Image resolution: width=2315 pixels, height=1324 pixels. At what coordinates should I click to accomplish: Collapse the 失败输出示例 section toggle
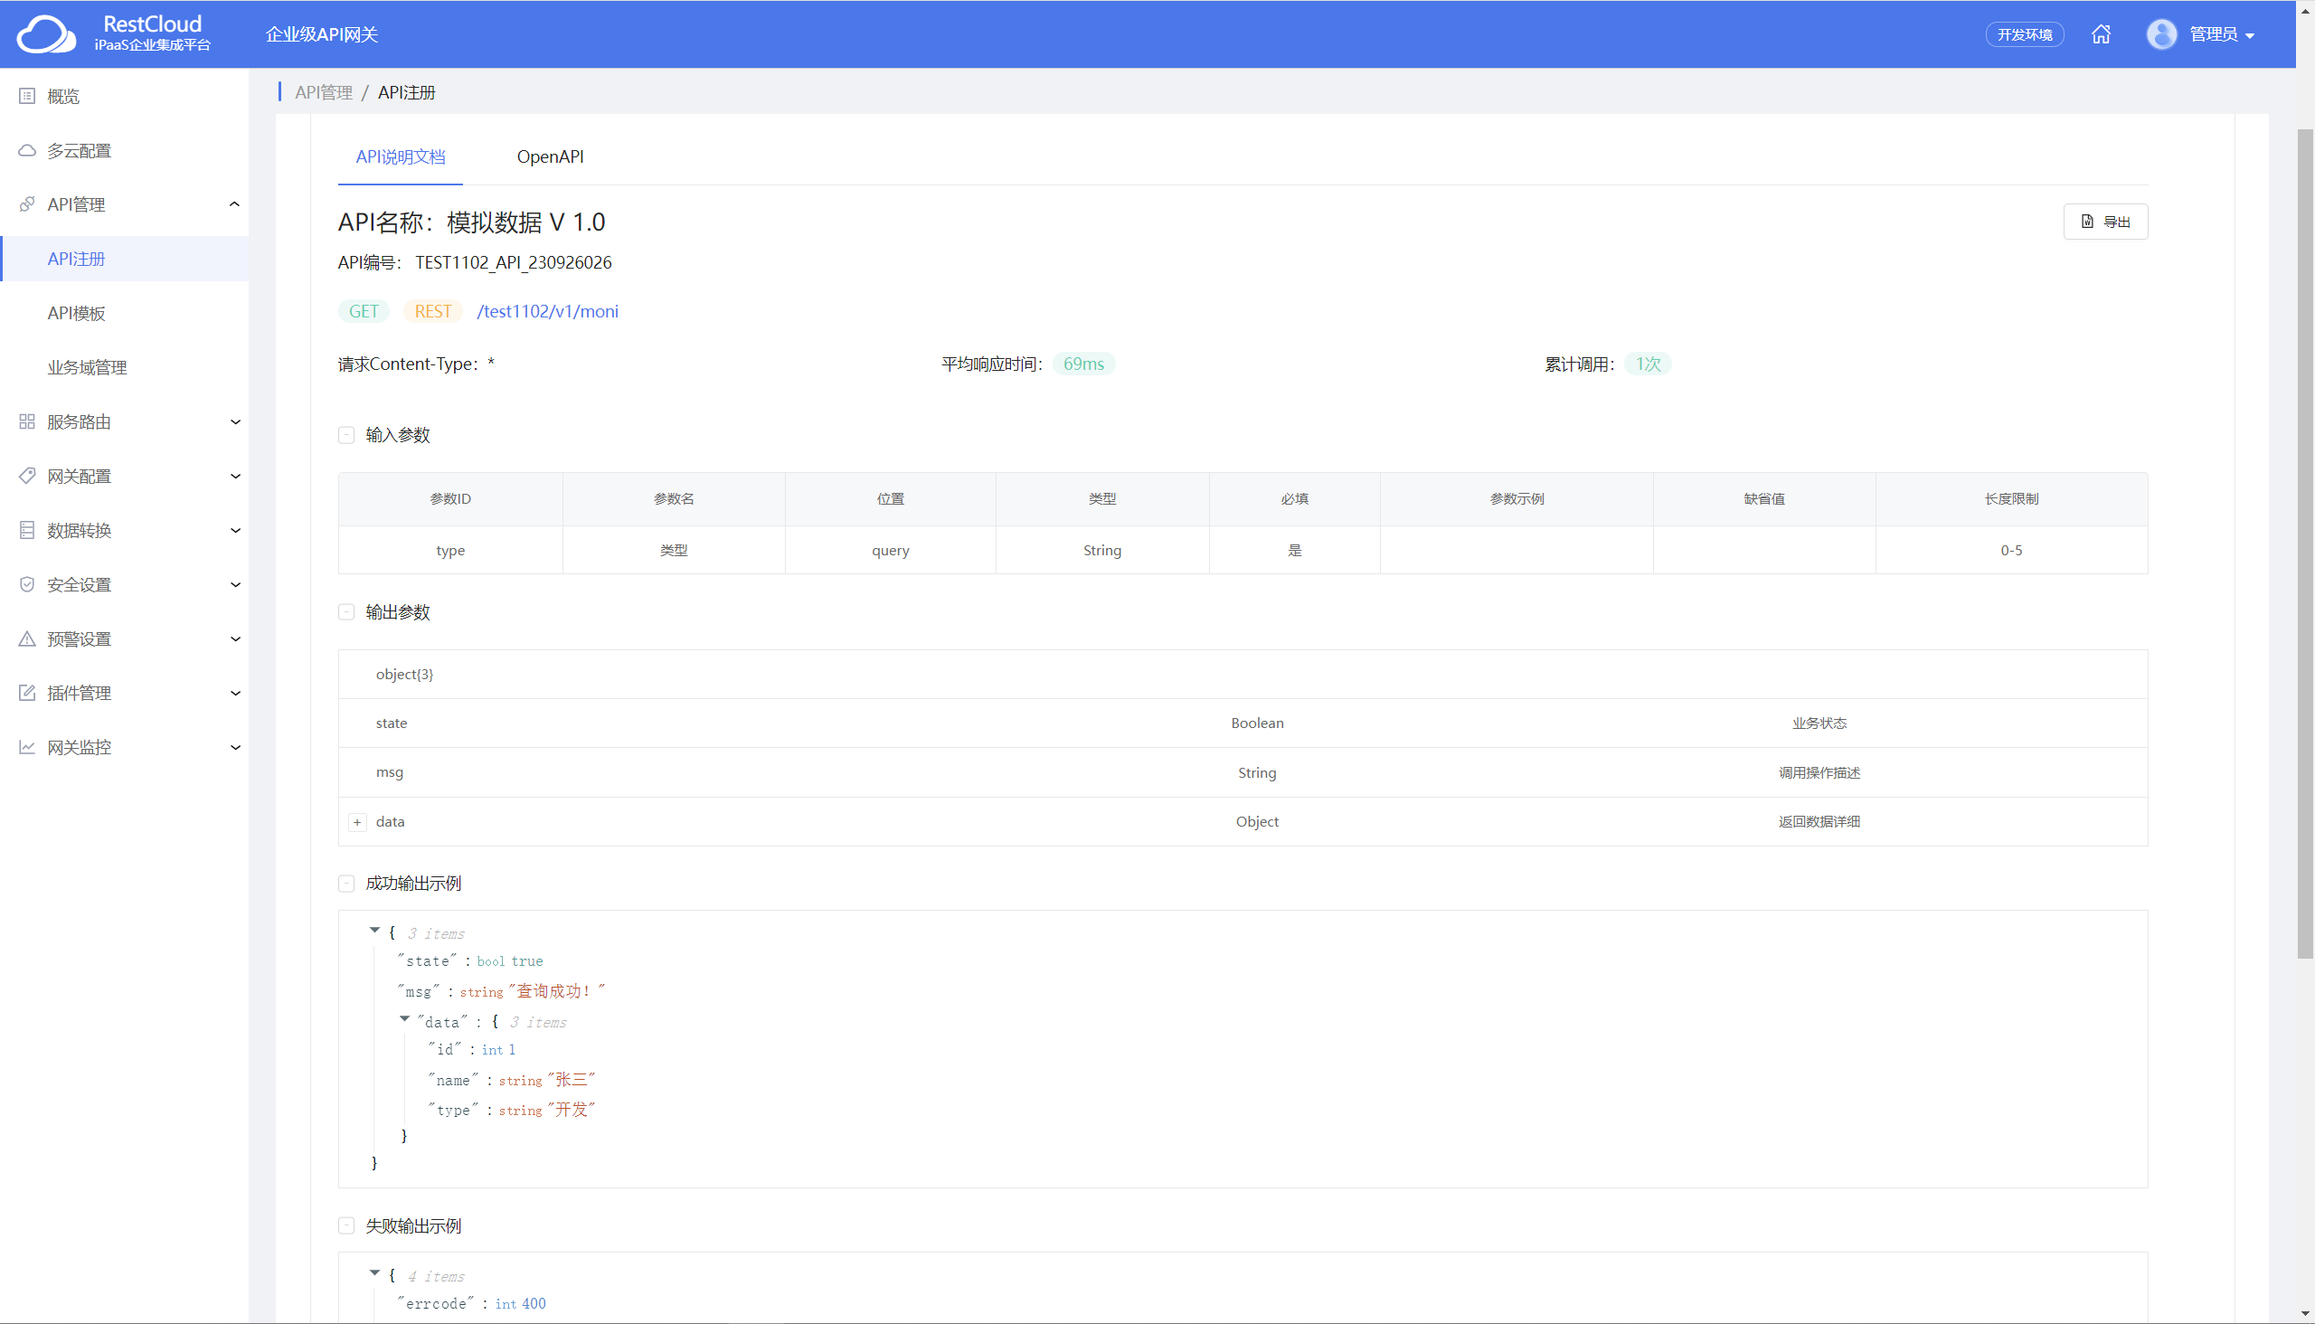pos(346,1225)
